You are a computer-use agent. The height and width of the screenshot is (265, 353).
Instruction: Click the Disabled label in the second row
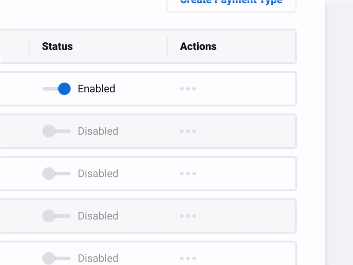98,131
